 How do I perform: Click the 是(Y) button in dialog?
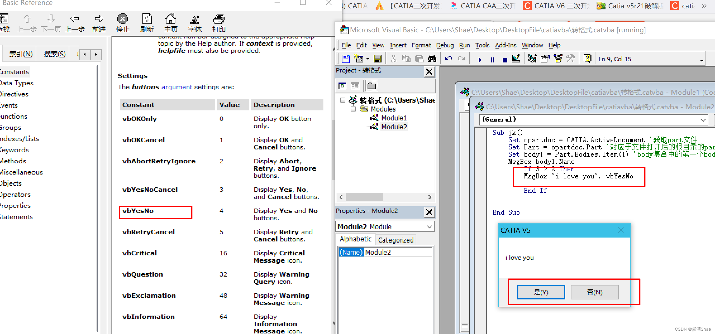(x=541, y=292)
